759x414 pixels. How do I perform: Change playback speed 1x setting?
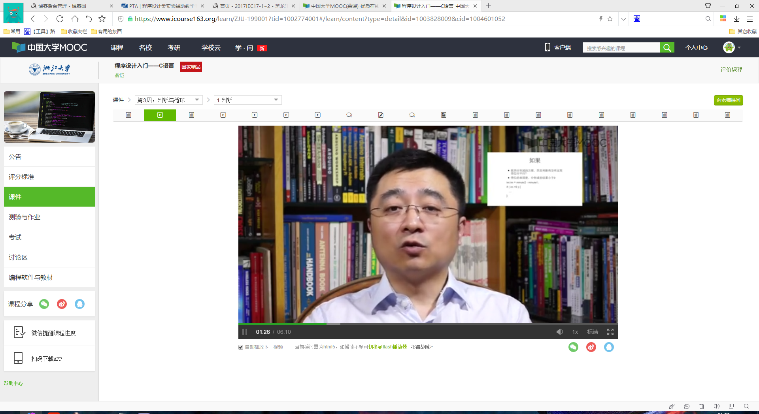pyautogui.click(x=575, y=332)
